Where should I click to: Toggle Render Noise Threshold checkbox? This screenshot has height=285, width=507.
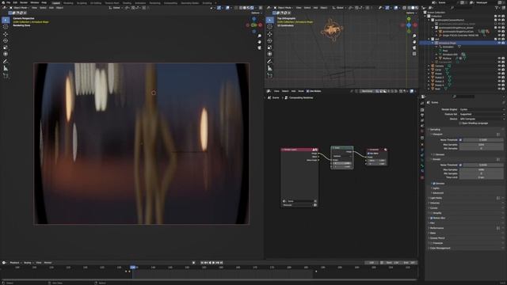(x=460, y=165)
